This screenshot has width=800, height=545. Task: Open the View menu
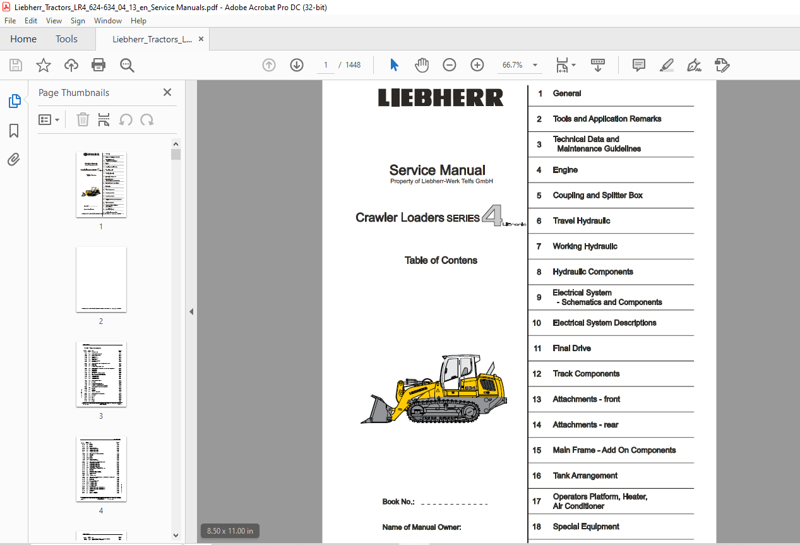(54, 21)
